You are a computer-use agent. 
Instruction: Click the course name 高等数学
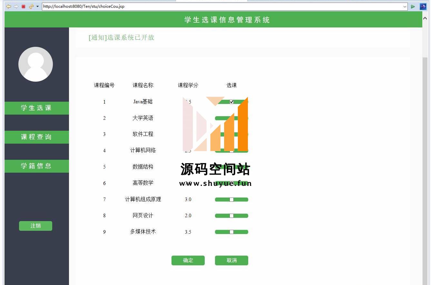tap(143, 183)
